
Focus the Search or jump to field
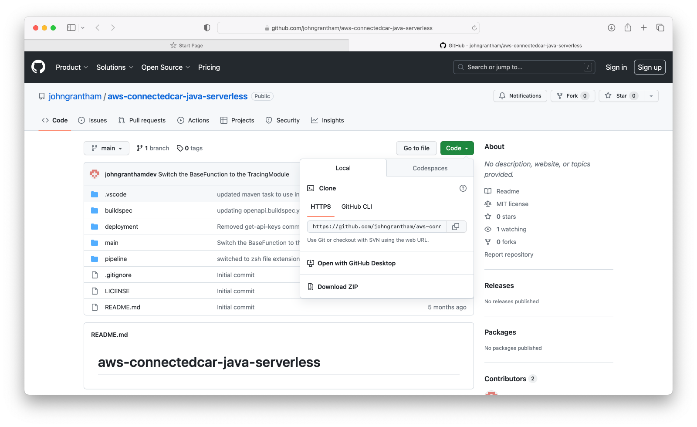click(524, 67)
